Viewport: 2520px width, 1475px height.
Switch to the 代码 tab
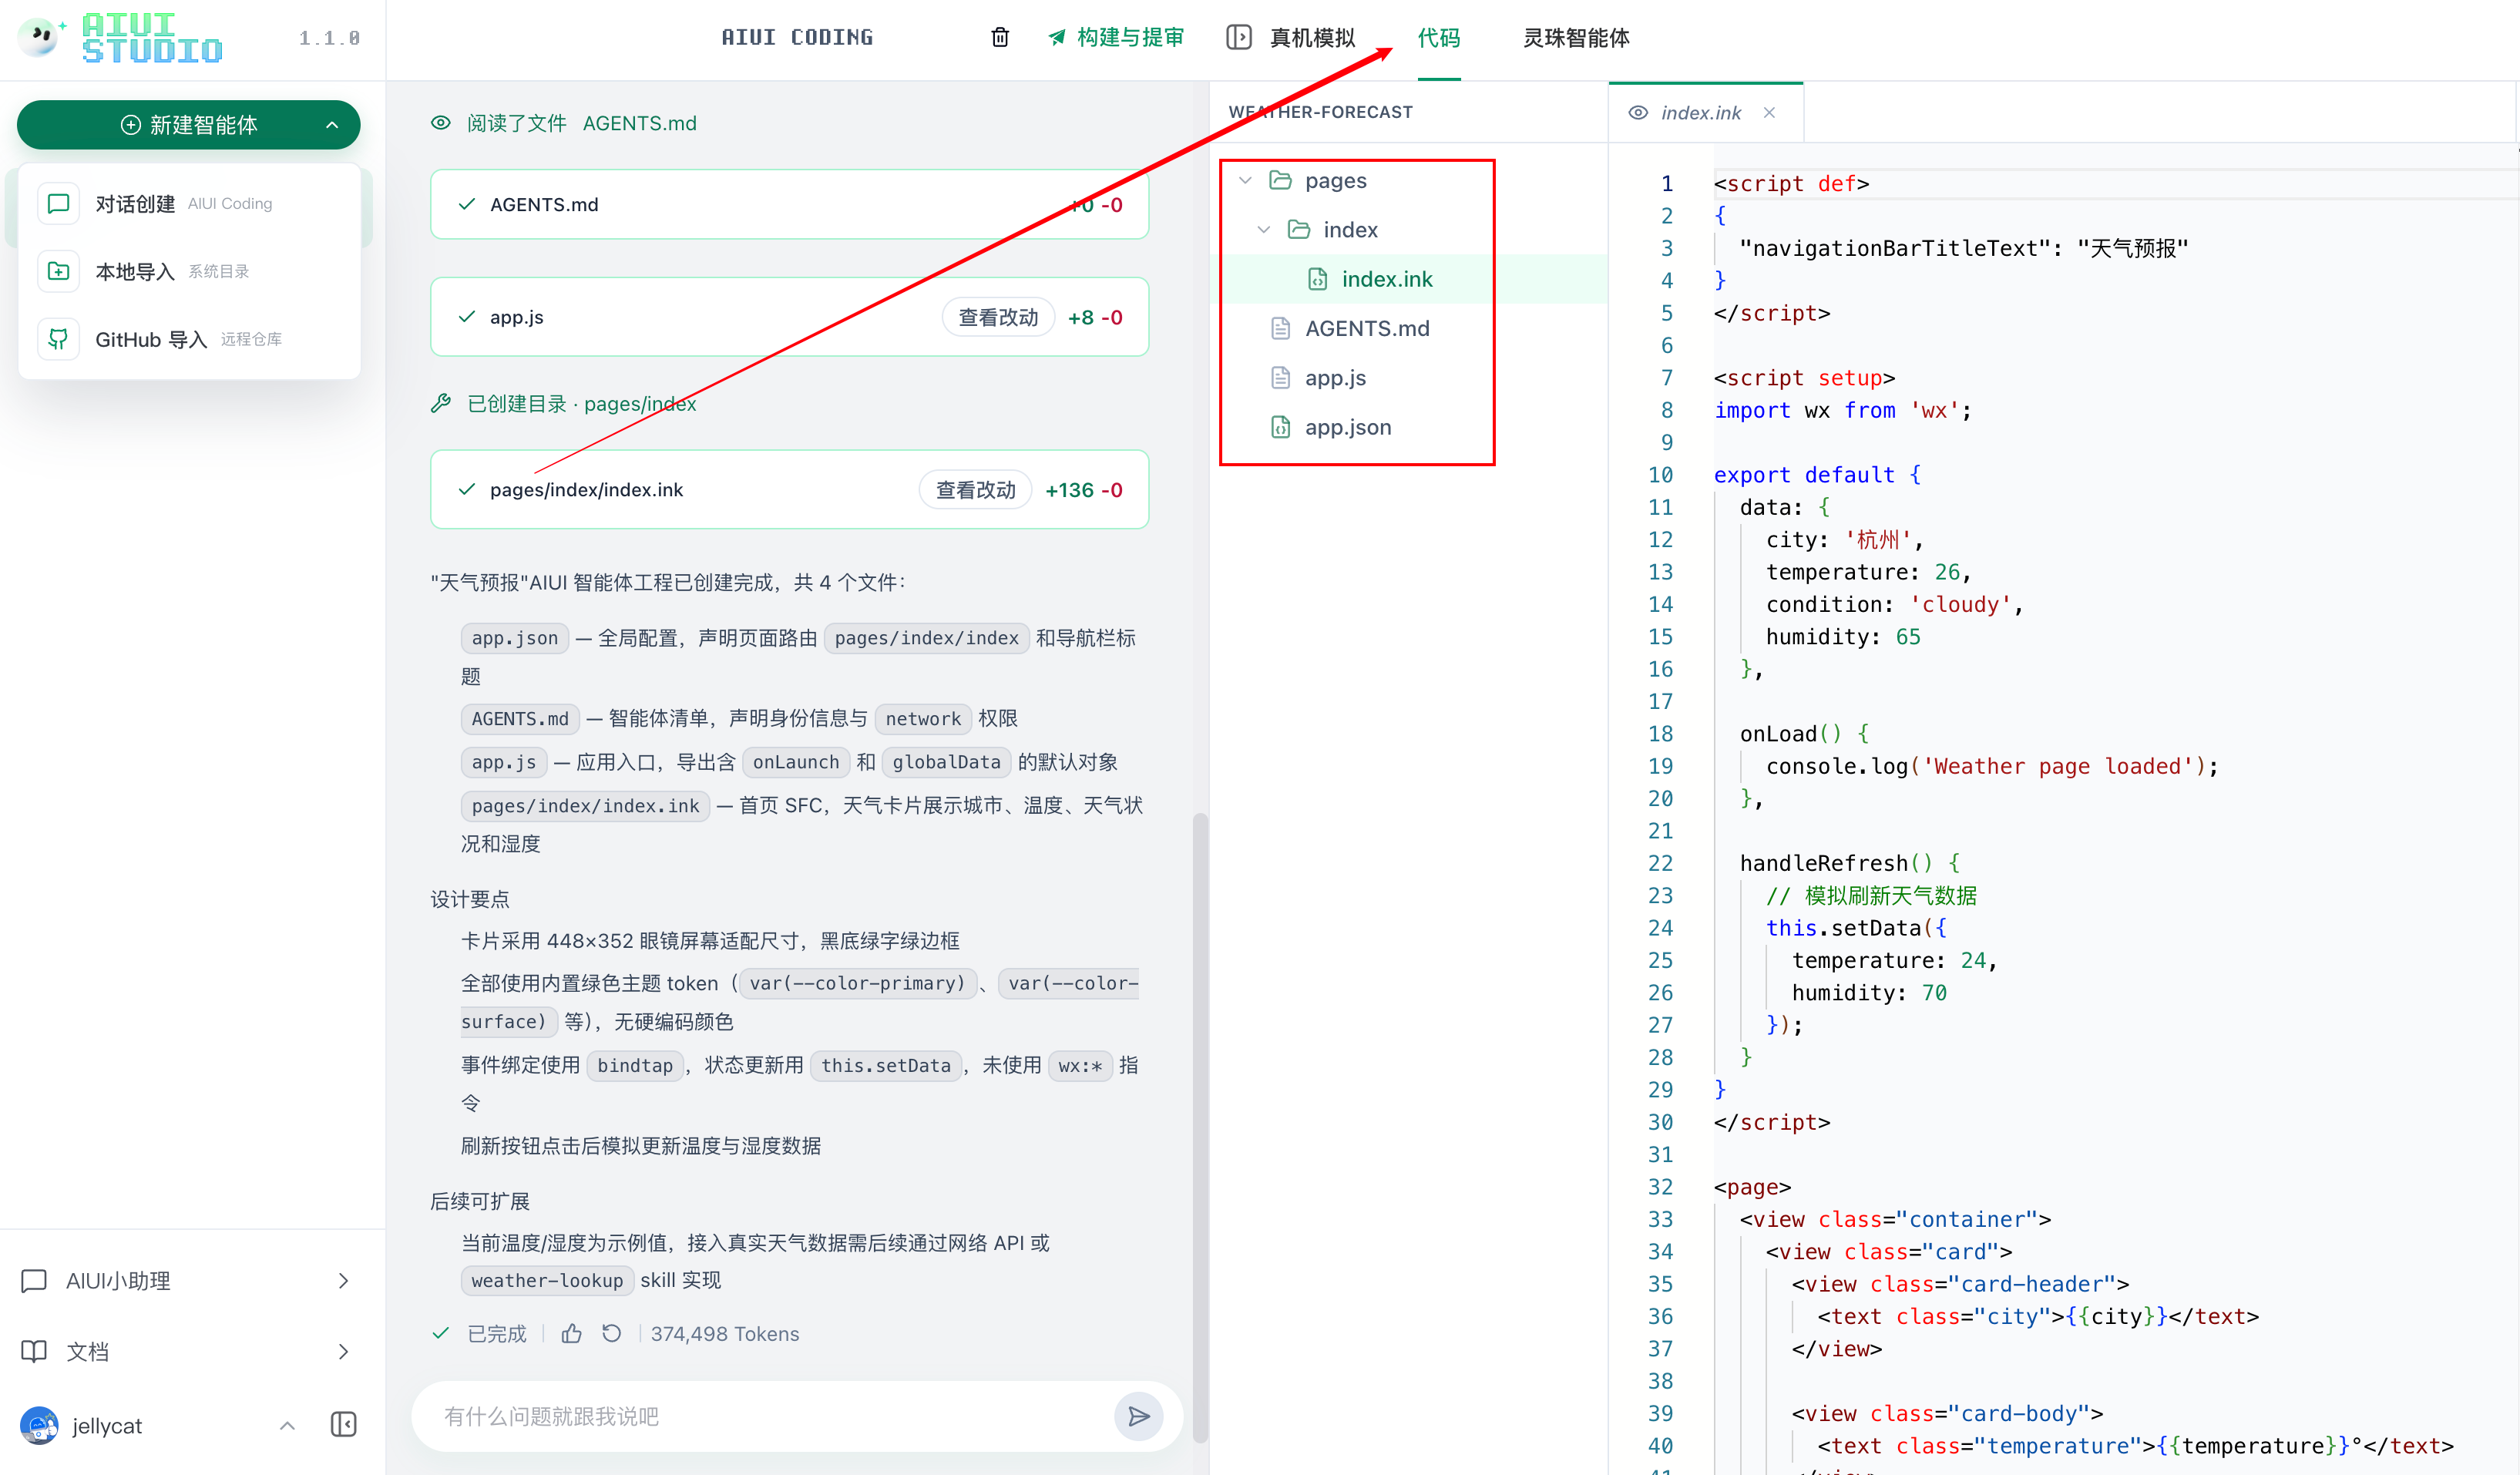click(1439, 38)
